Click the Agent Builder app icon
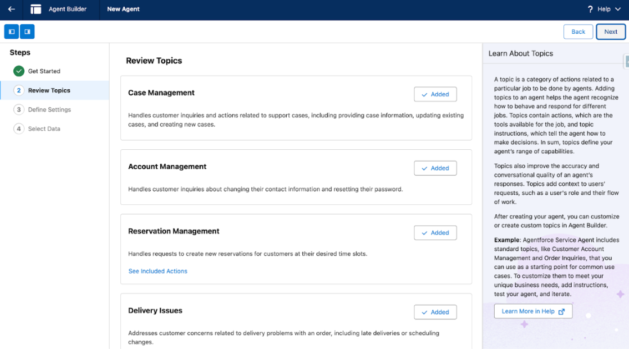This screenshot has width=629, height=349. pos(36,10)
